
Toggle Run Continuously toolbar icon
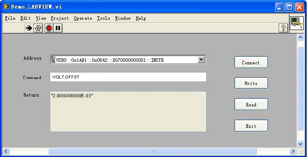pos(38,28)
